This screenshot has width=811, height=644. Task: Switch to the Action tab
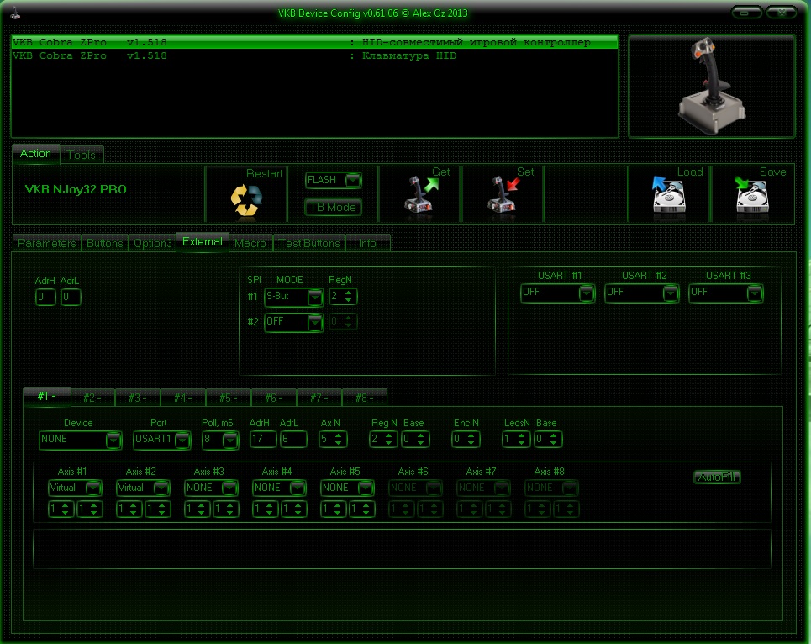35,154
